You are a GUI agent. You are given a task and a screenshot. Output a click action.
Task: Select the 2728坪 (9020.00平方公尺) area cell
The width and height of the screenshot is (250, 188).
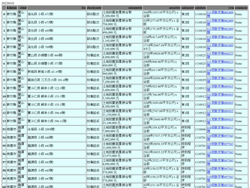162,55
